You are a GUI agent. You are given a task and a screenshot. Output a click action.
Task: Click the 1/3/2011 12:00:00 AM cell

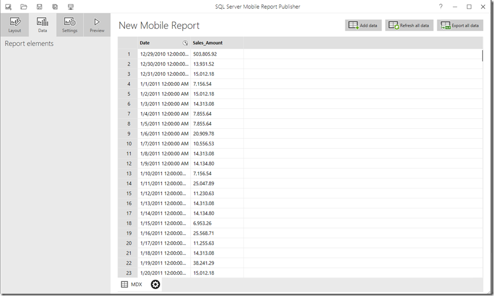click(x=164, y=104)
